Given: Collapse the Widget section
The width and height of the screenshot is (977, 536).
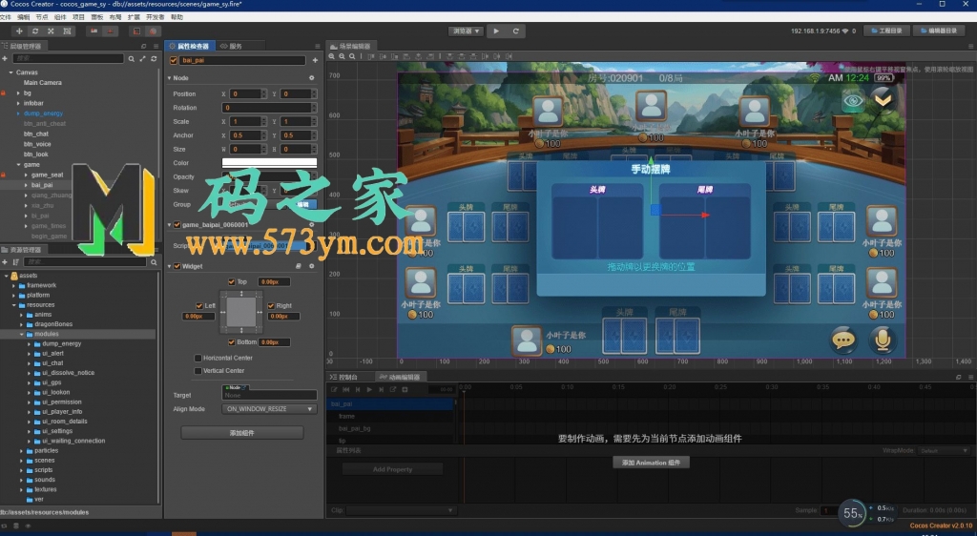Looking at the screenshot, I should [170, 266].
